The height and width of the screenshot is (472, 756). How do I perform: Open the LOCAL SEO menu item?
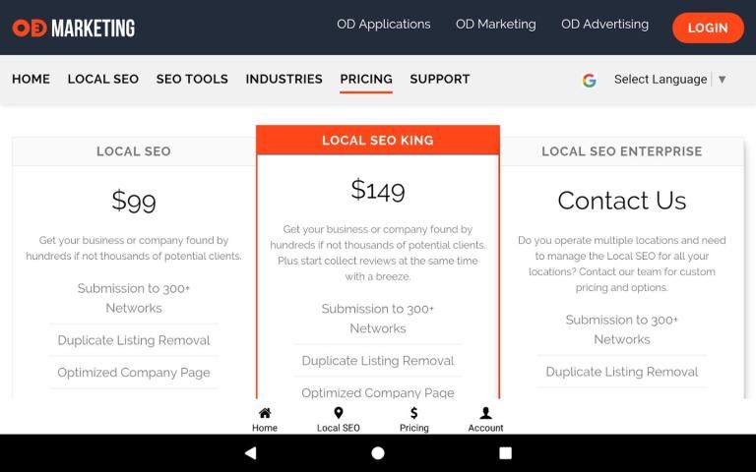point(102,79)
